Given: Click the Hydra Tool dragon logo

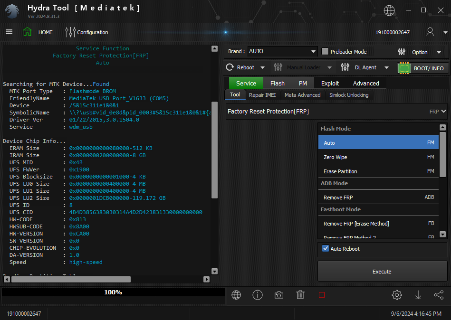Looking at the screenshot, I should [12, 11].
